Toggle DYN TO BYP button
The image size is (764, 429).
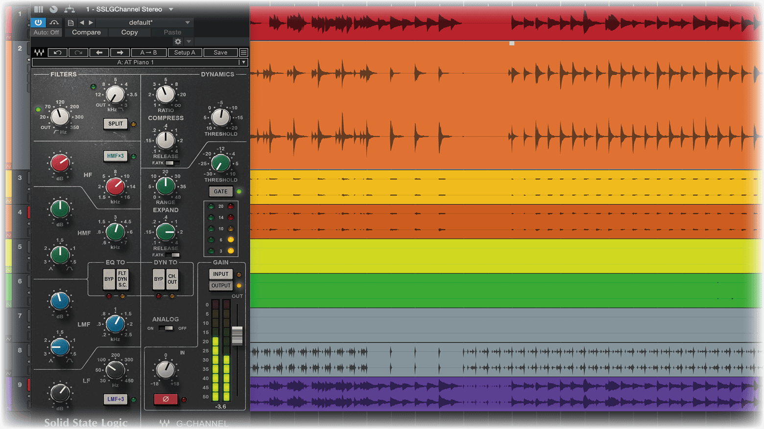pyautogui.click(x=159, y=279)
